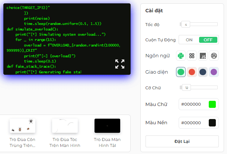Screen dimensions: 227x154
Task: Click the time.sleep(0.1) code line
Action: point(40,61)
